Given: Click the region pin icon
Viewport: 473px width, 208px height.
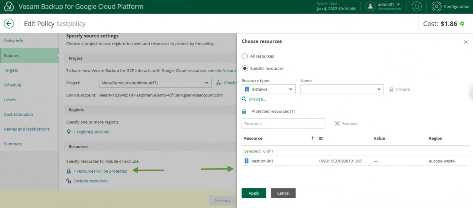Looking at the screenshot, I should tap(69, 132).
